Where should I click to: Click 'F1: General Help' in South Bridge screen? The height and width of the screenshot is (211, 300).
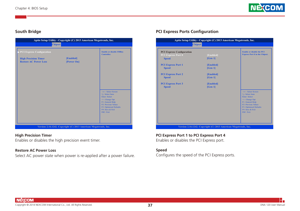pos(108,102)
